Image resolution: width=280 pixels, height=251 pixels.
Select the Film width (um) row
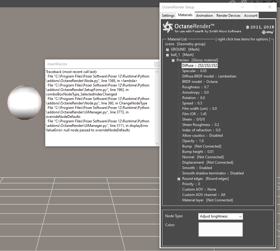pyautogui.click(x=199, y=109)
